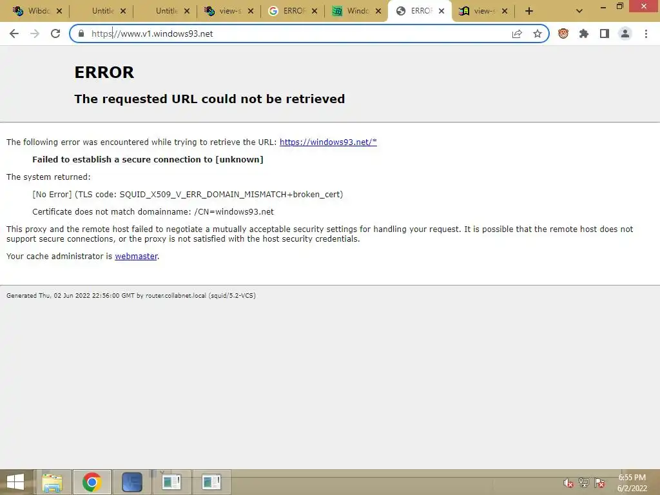Screen dimensions: 660x495
Task: Open the https://windows93.net/* link
Action: tap(328, 142)
